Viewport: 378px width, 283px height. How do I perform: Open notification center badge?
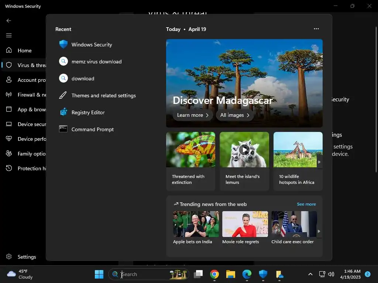(368, 274)
